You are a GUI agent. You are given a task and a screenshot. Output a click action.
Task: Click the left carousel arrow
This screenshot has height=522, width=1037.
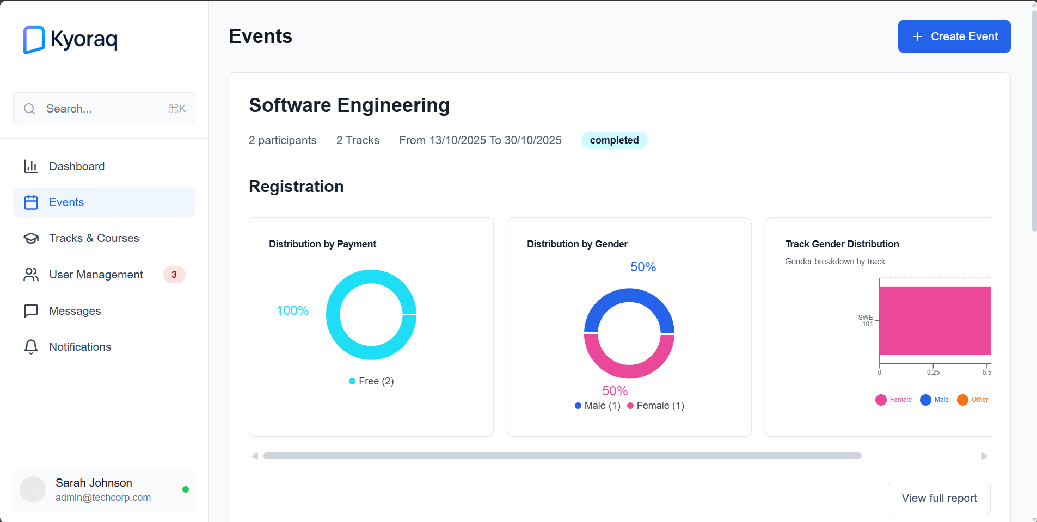[x=254, y=456]
